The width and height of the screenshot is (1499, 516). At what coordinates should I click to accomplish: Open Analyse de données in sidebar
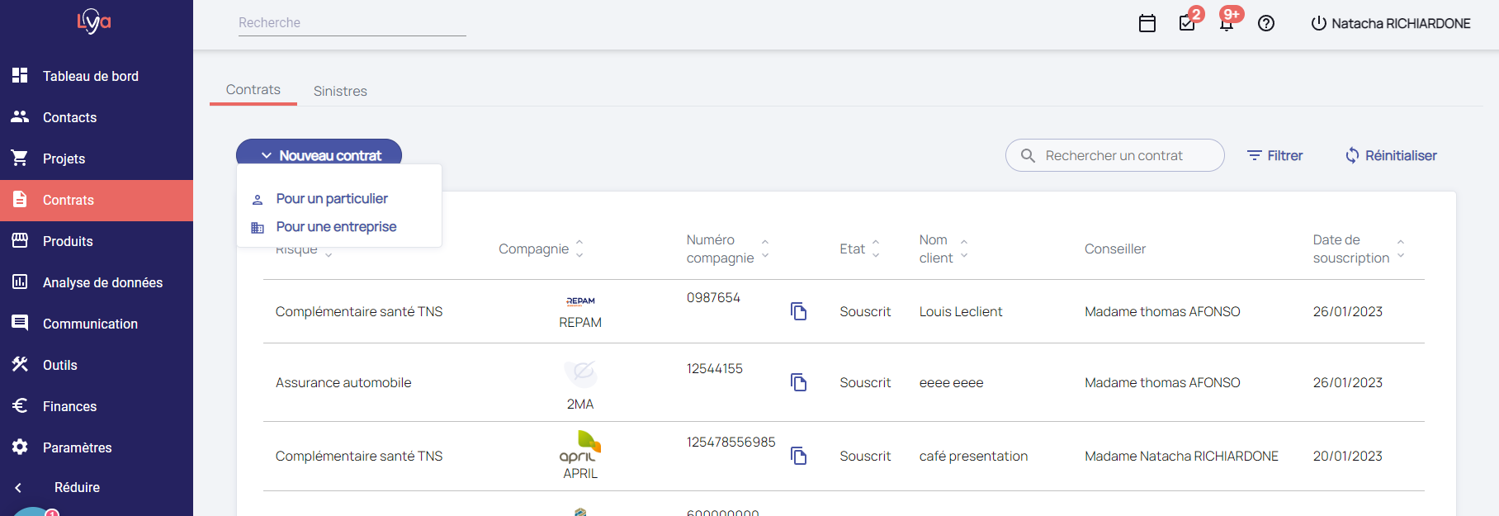pyautogui.click(x=102, y=282)
